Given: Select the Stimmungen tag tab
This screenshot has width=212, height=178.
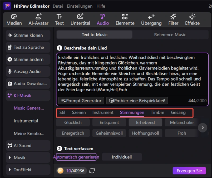Looking at the screenshot, I should (x=132, y=113).
